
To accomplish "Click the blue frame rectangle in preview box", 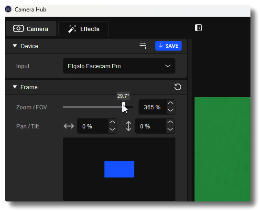I will (119, 169).
